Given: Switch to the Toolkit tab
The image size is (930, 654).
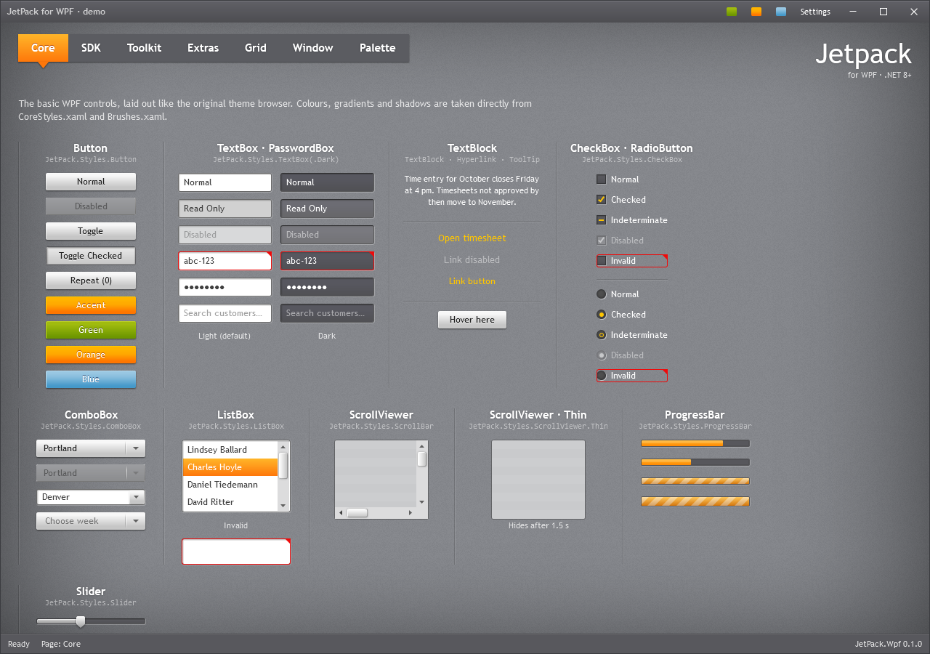Looking at the screenshot, I should [x=144, y=48].
